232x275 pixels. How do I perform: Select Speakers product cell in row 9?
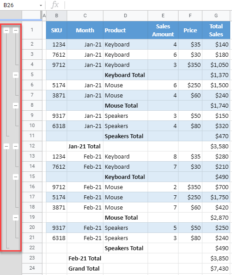click(x=126, y=116)
